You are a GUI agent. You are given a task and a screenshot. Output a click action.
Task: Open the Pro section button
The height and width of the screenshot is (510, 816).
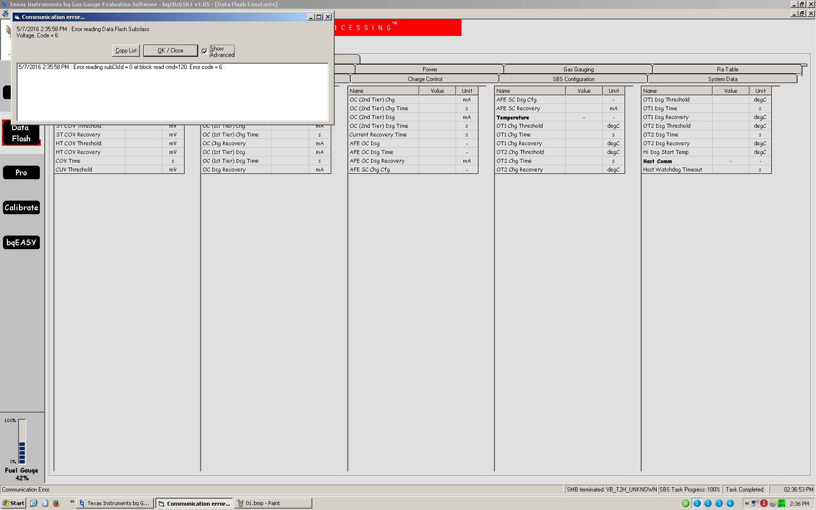click(21, 172)
